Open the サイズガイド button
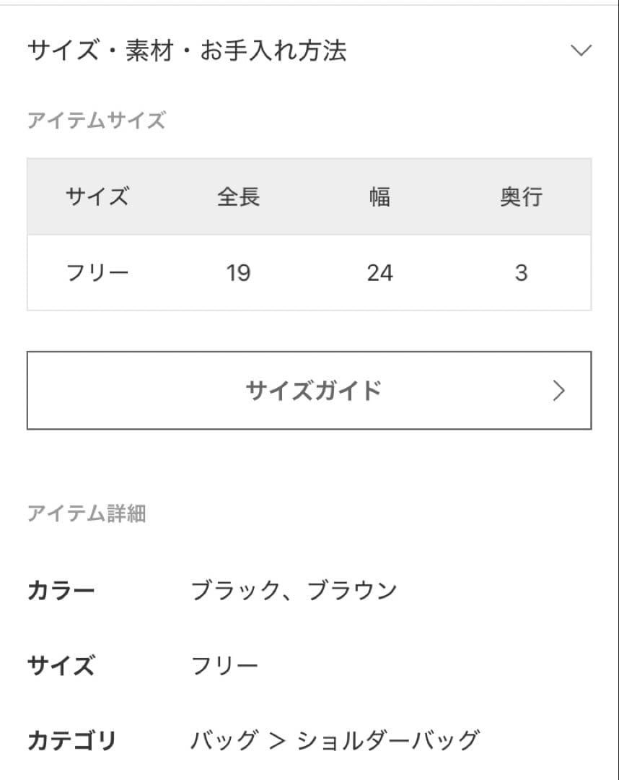The width and height of the screenshot is (619, 780). (309, 391)
